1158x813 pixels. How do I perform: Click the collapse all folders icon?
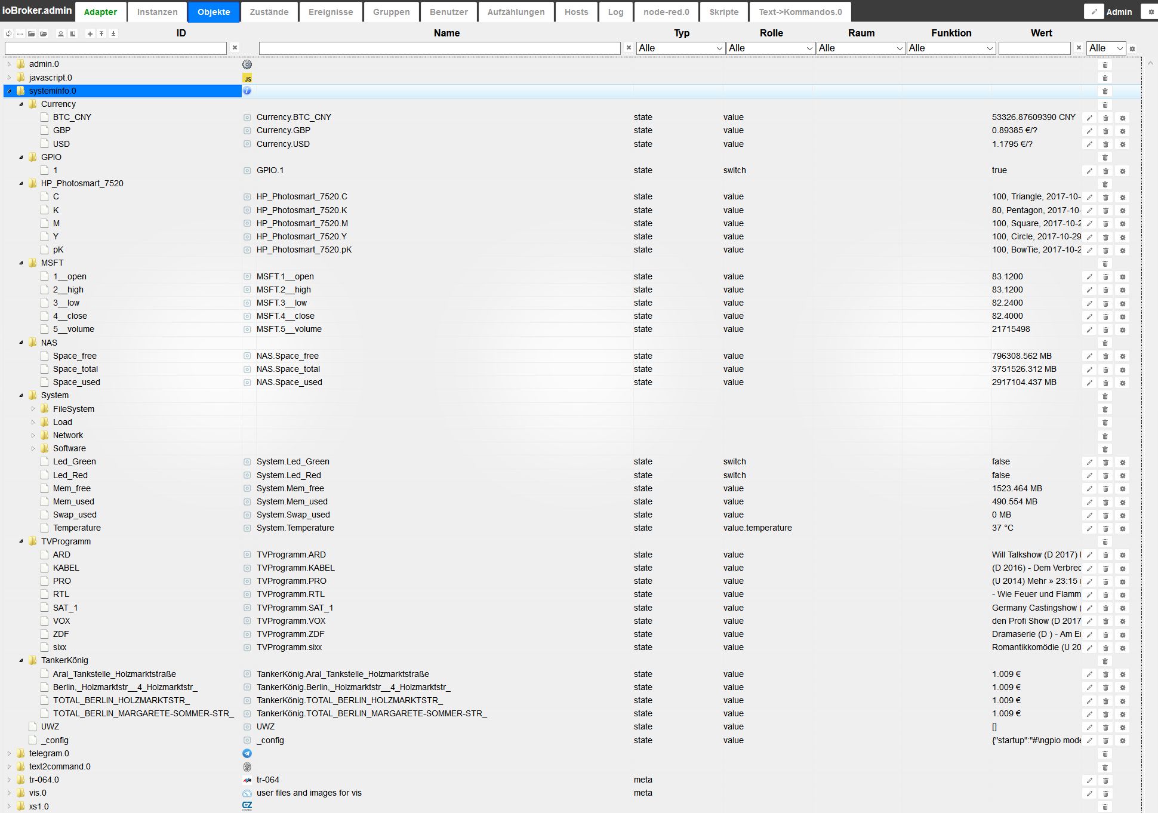[32, 33]
